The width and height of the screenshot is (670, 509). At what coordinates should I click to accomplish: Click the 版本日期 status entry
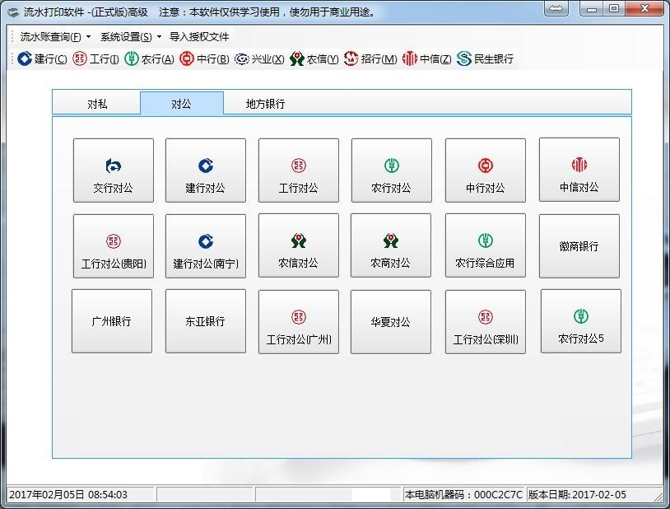point(577,494)
